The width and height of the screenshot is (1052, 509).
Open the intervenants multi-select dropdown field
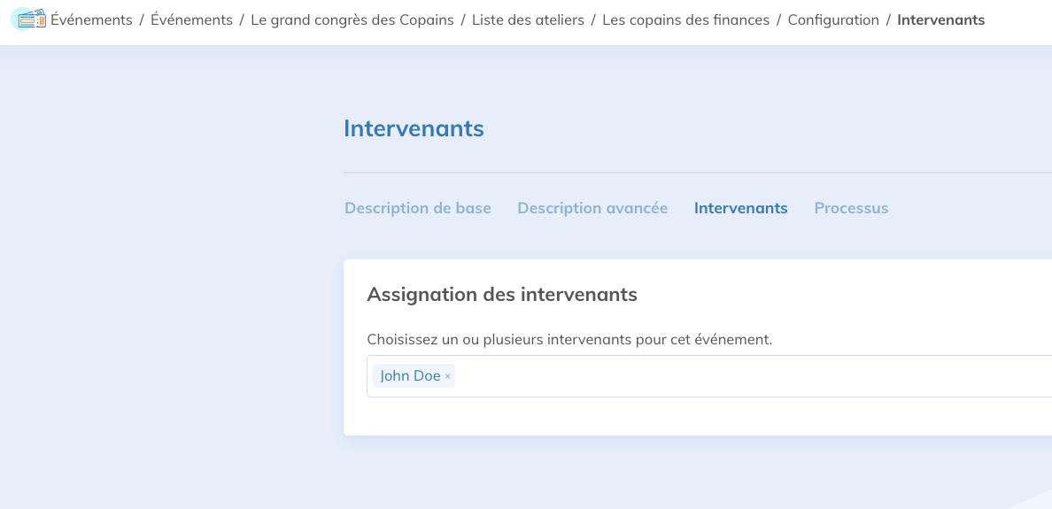pyautogui.click(x=753, y=376)
